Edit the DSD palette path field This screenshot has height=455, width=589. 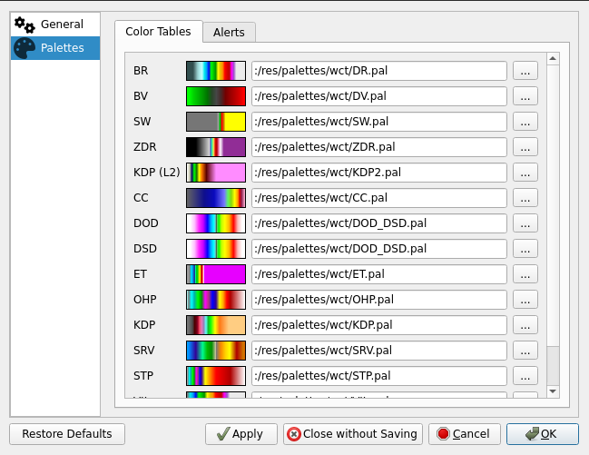[x=379, y=249]
